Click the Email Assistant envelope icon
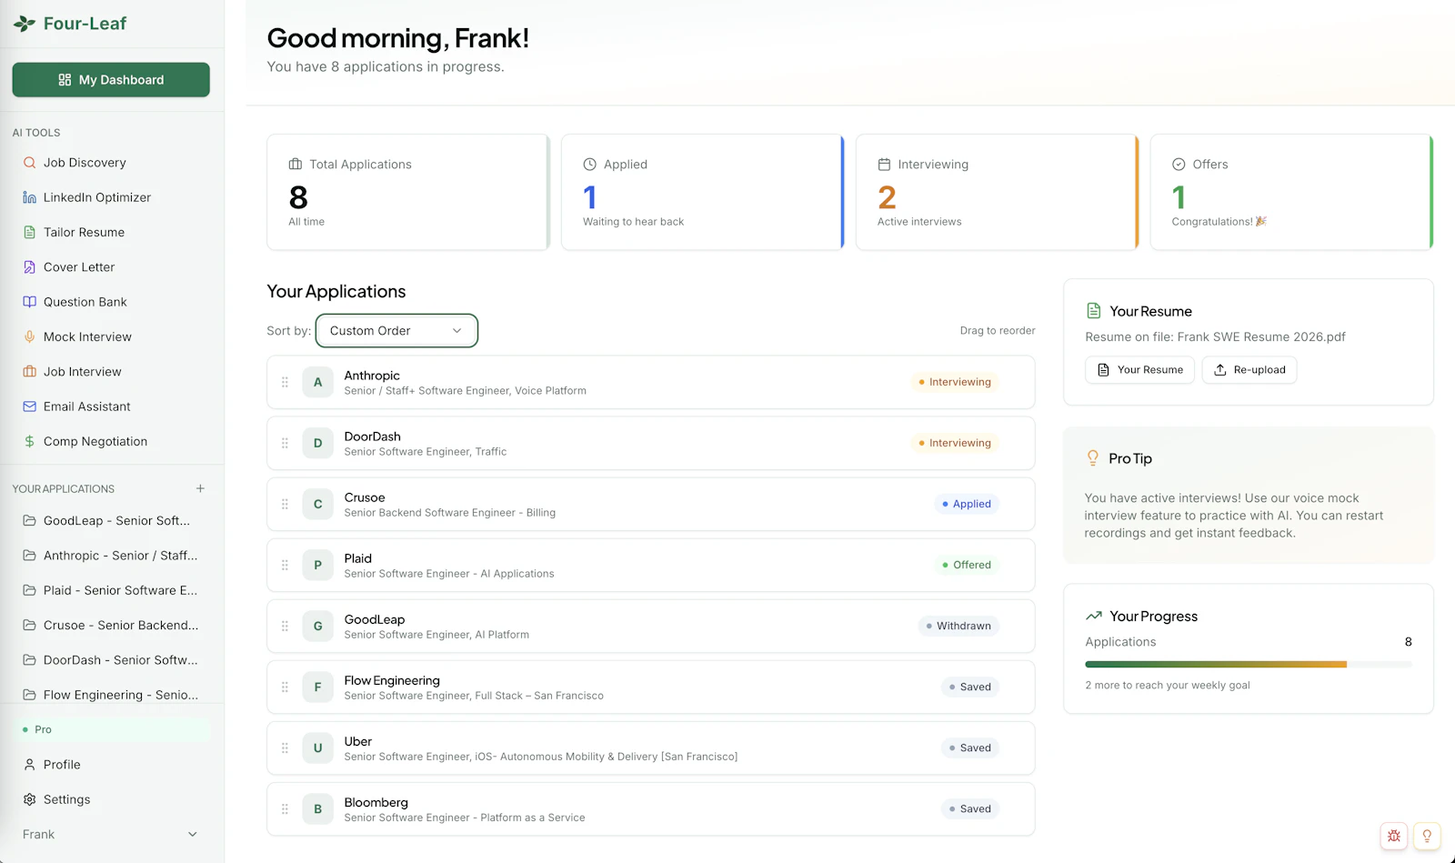 point(29,406)
